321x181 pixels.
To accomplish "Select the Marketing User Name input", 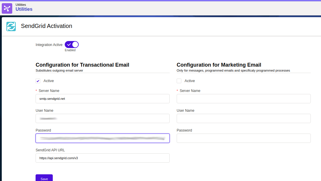I will [243, 118].
